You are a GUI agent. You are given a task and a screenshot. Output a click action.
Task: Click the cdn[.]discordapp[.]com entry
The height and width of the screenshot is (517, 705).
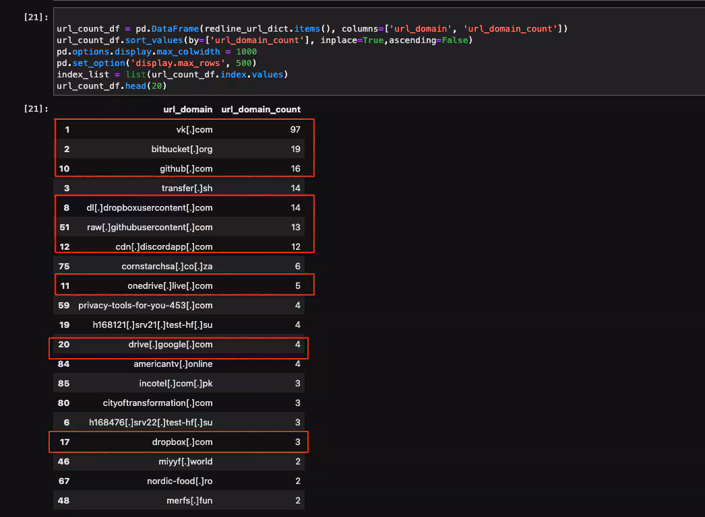(164, 246)
